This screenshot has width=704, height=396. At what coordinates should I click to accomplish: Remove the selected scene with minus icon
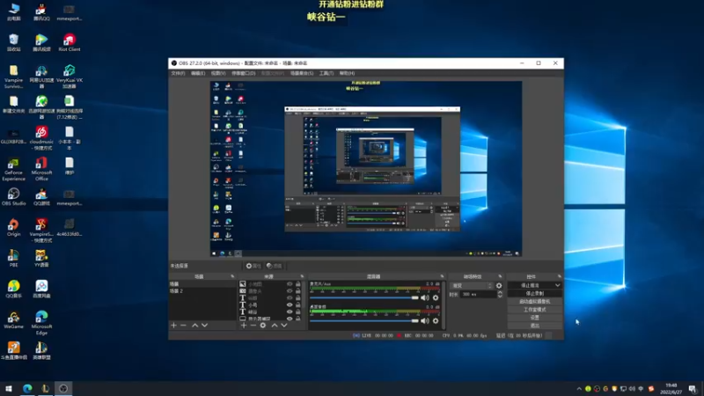(183, 325)
